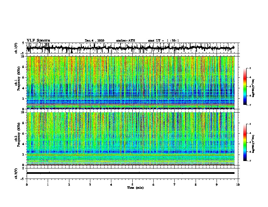Viewport: 268px width, 207px height.
Task: Click the ch.1(V) waveform trace panel
Action: pos(133,48)
